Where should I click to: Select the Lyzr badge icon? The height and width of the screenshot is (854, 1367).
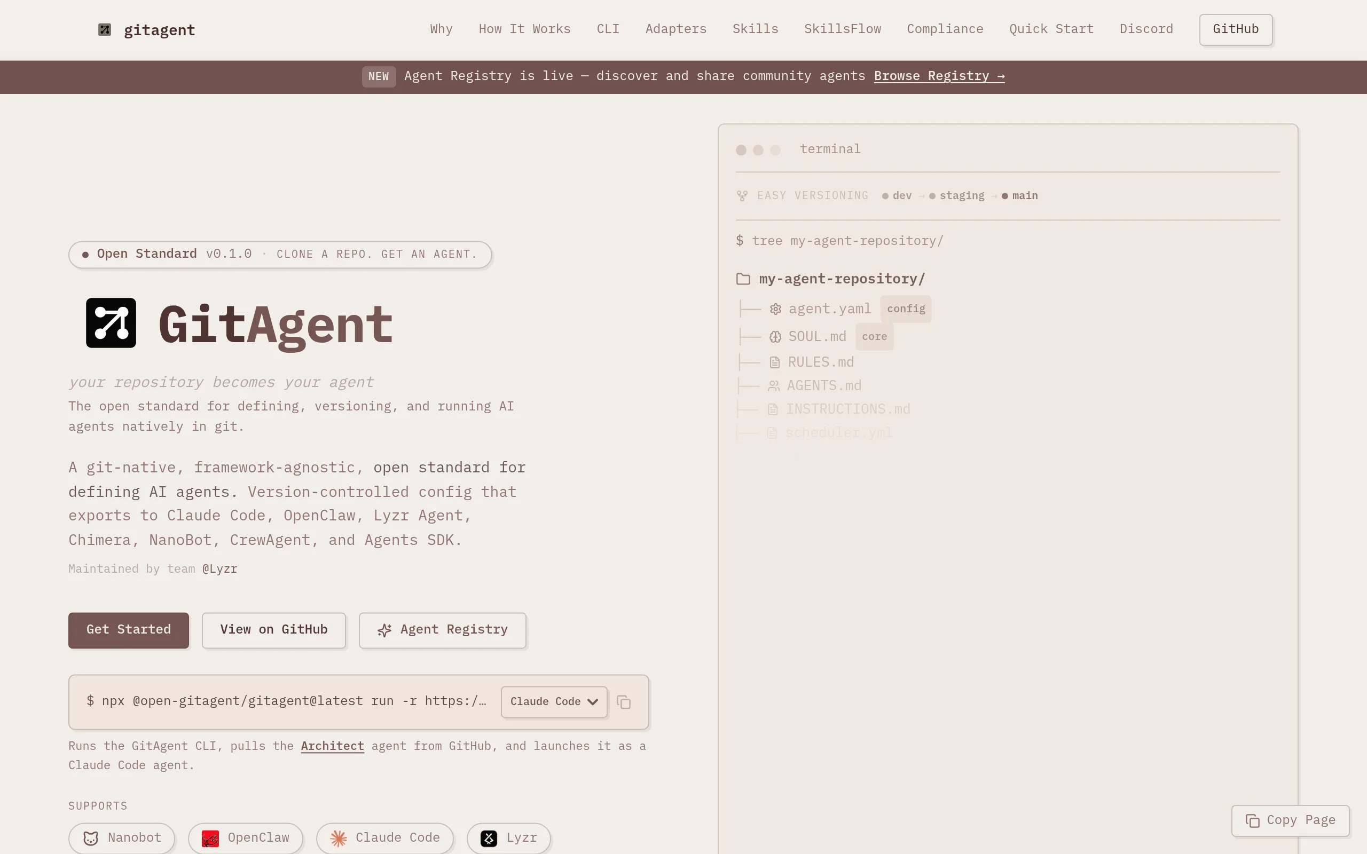click(488, 838)
